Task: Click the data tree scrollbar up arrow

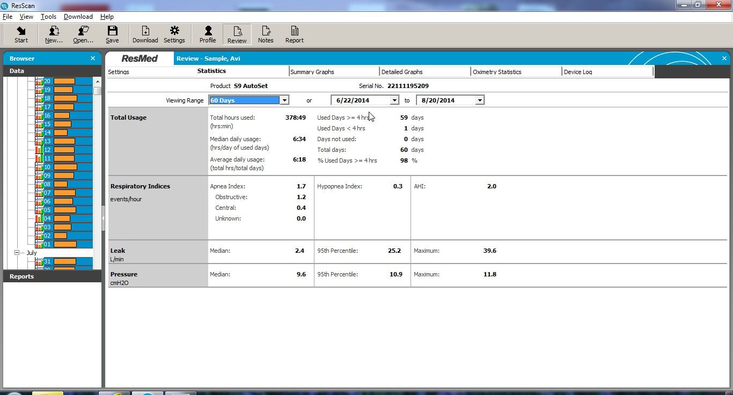Action: [97, 82]
